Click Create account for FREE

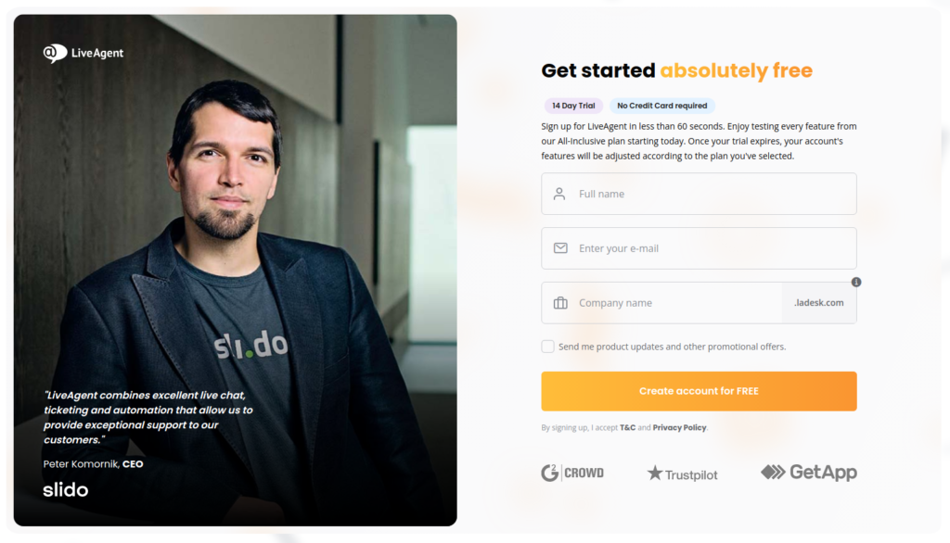(699, 391)
